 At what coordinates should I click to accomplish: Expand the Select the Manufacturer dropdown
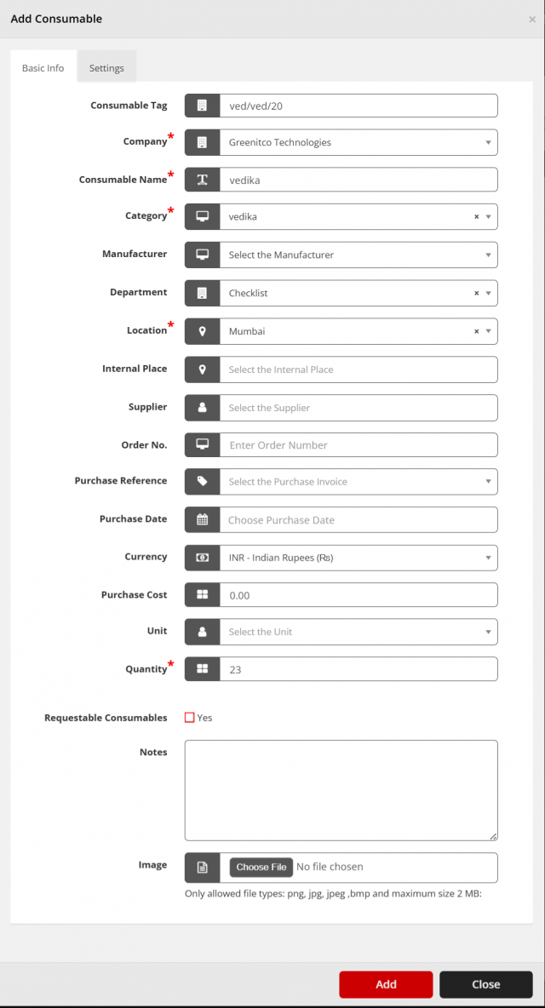click(359, 255)
